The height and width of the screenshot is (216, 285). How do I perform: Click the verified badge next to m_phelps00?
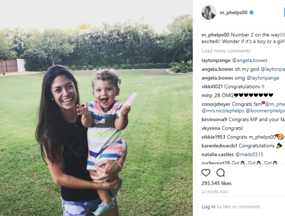click(251, 13)
